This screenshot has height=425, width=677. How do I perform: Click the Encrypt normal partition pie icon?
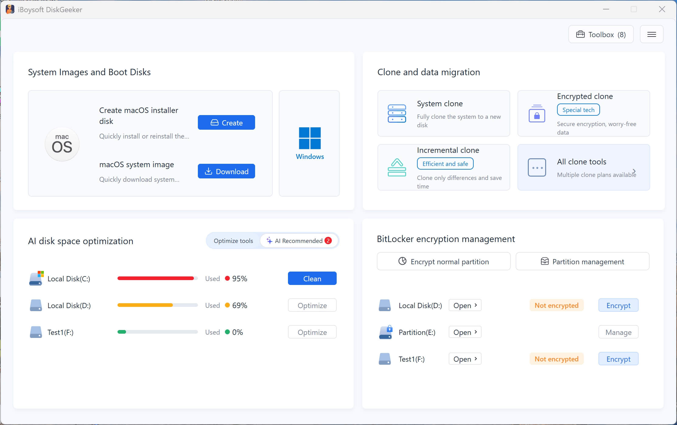(x=402, y=261)
